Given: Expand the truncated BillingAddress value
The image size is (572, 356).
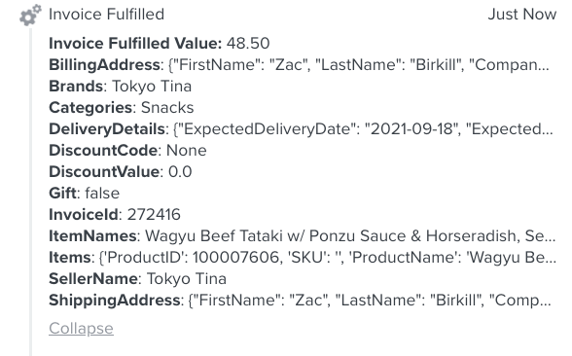Looking at the screenshot, I should click(359, 65).
